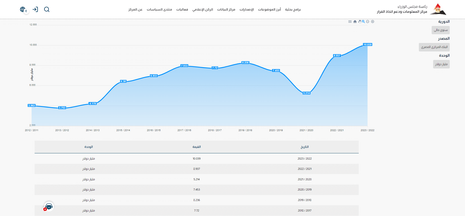The height and width of the screenshot is (216, 465).
Task: Open the برامج بحثية menu
Action: (x=293, y=9)
